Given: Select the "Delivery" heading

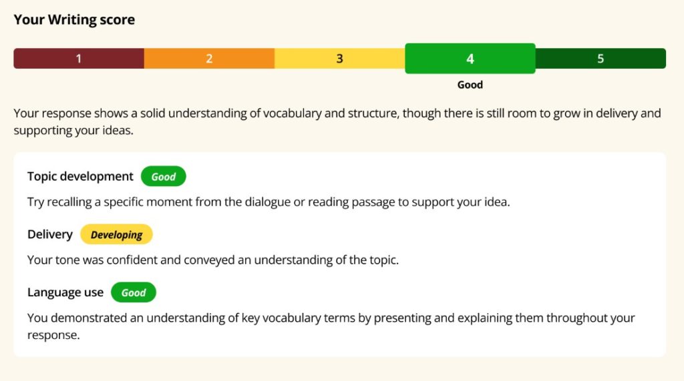Looking at the screenshot, I should [49, 234].
